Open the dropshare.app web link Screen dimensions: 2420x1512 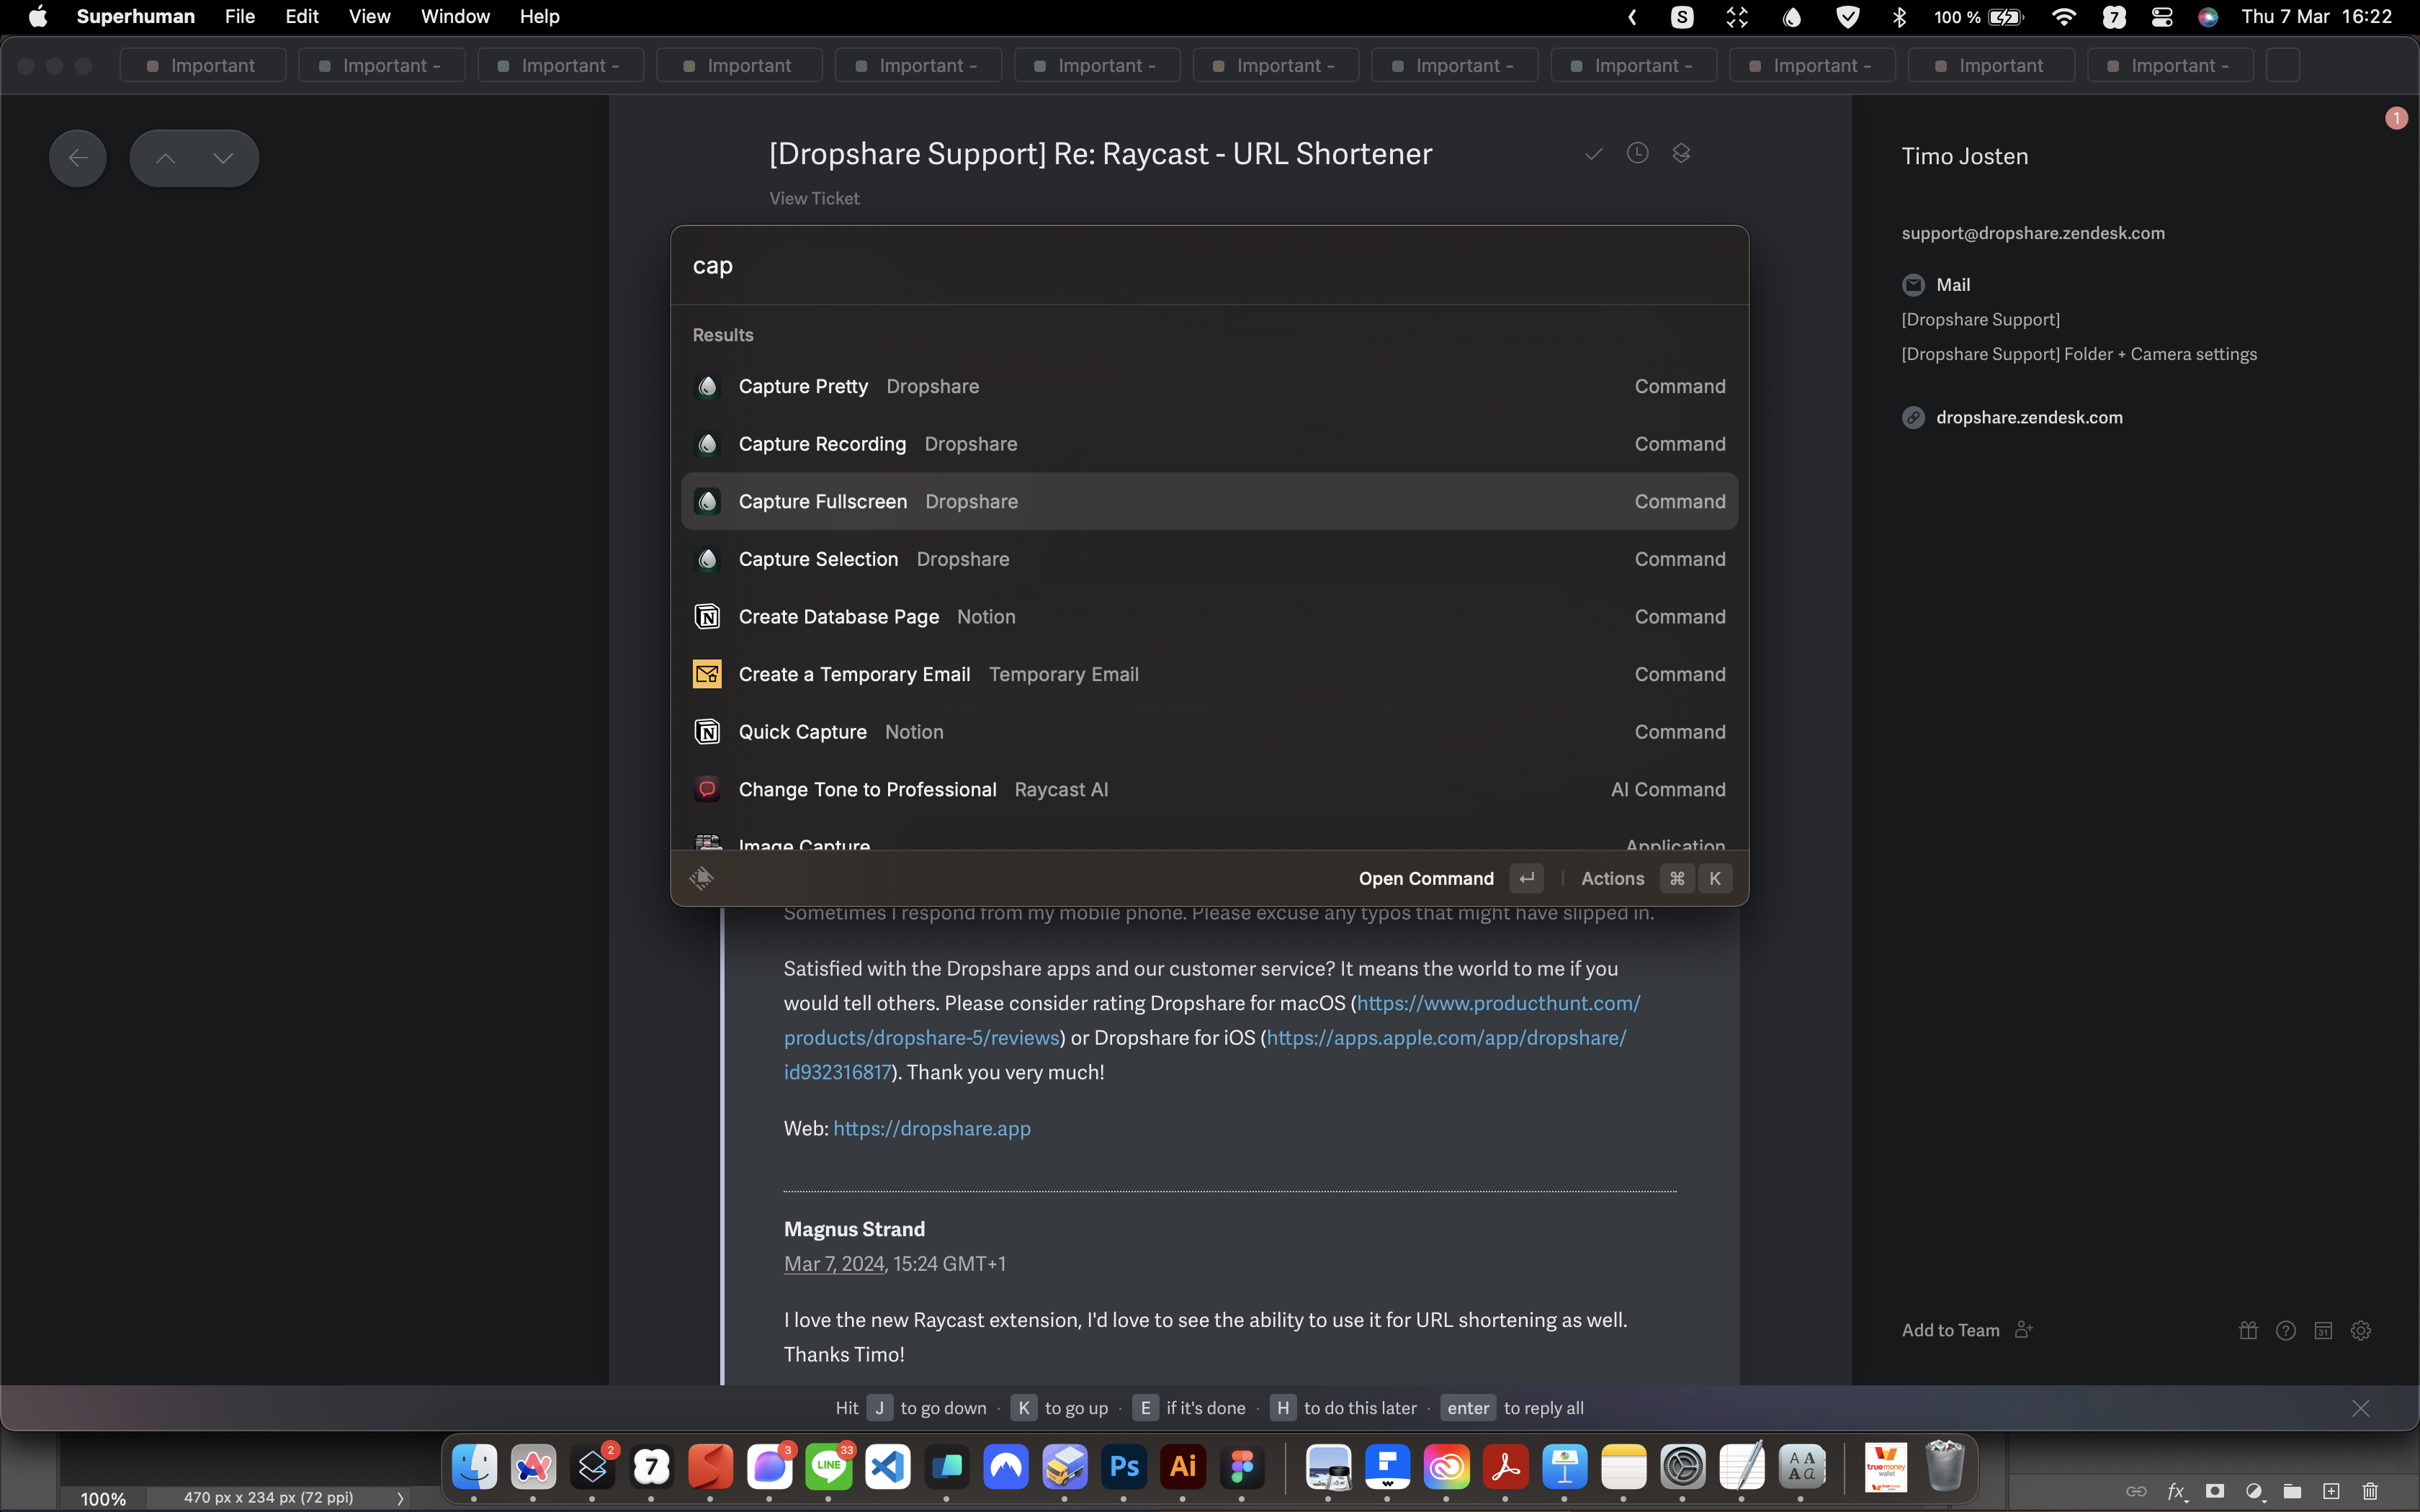[x=931, y=1128]
